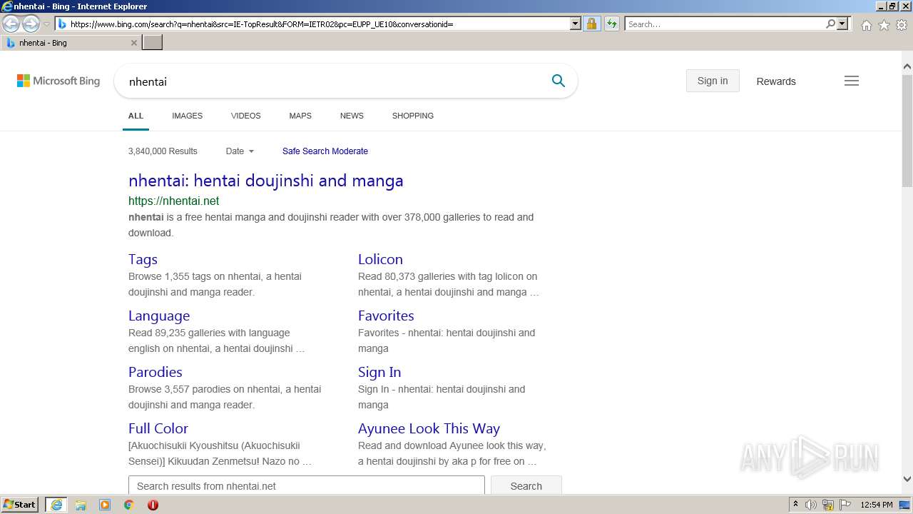Open the 'Sign In' sitelink
Viewport: 913px width, 514px height.
379,372
